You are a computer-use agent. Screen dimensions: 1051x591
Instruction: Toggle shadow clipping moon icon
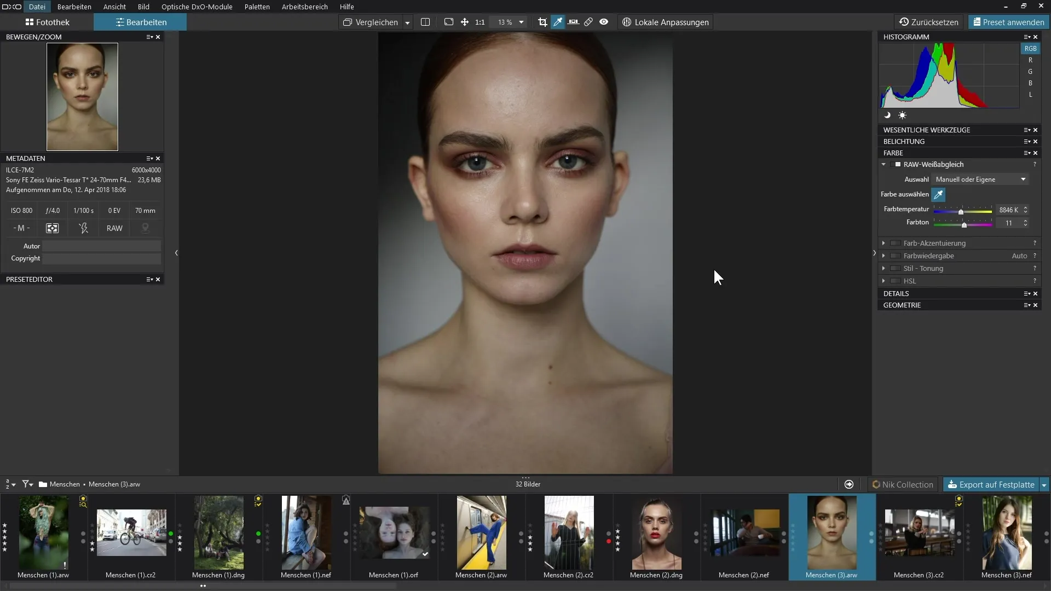[887, 115]
